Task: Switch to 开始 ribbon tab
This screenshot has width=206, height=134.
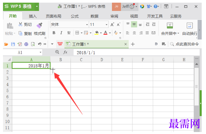Action: click(13, 16)
